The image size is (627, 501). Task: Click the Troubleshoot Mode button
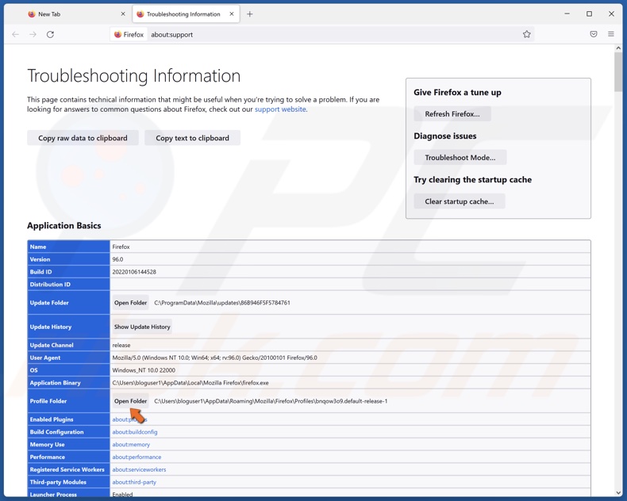click(x=460, y=158)
